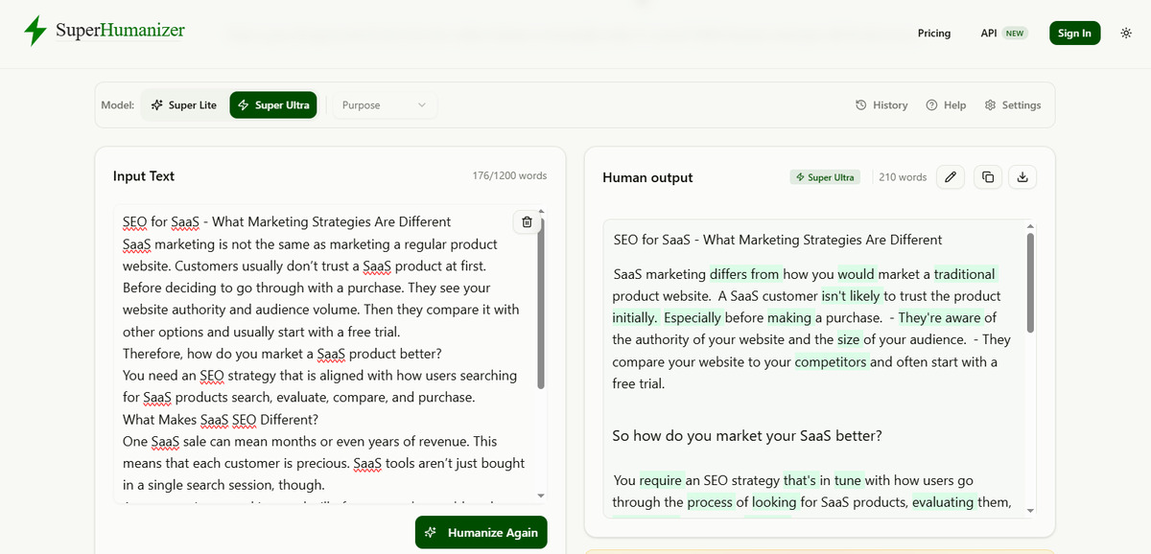Click the edit pencil icon for human output

click(951, 177)
